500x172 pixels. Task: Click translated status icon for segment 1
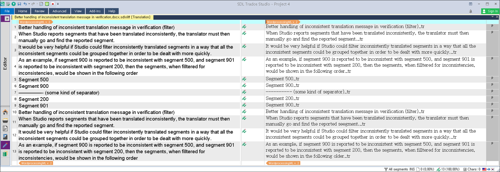click(244, 27)
